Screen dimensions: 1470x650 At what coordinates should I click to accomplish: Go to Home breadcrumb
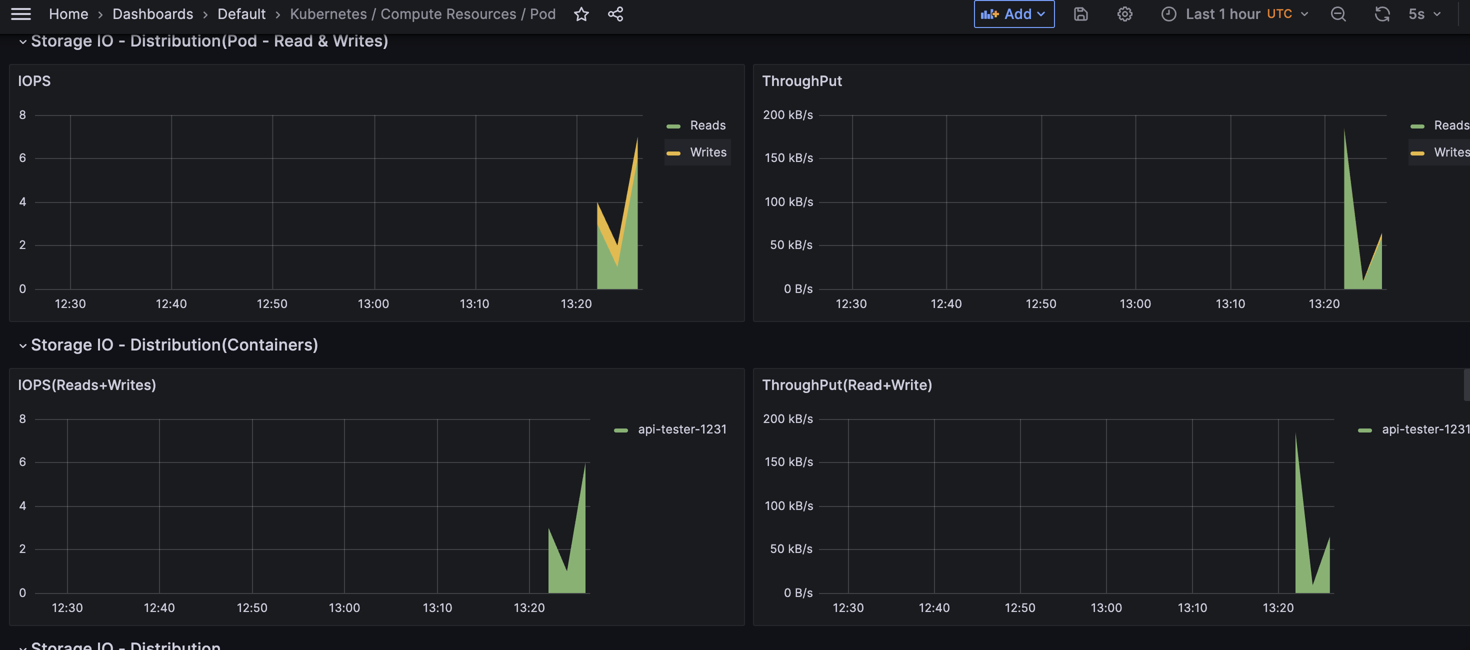(68, 13)
